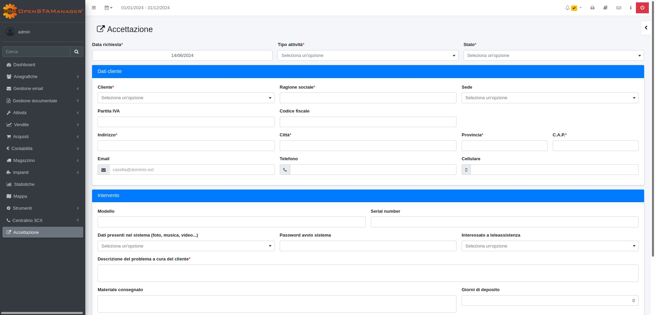Open Dashboard from the sidebar

tap(24, 65)
